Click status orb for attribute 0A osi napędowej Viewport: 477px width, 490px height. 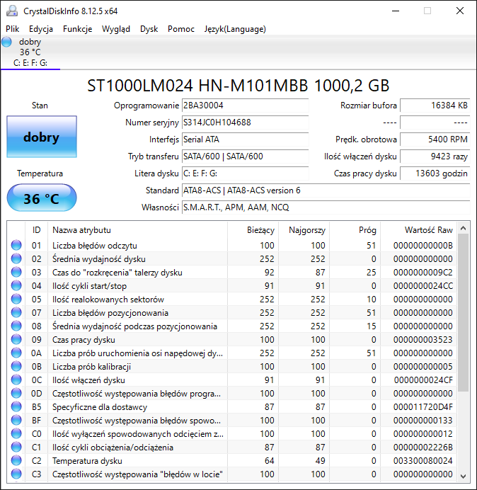[16, 353]
